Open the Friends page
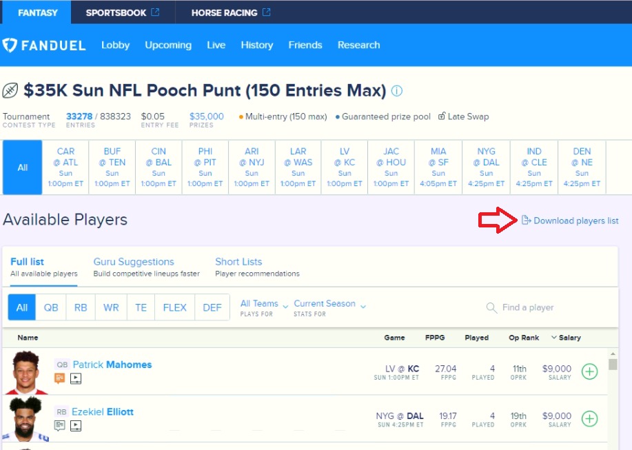Viewport: 632px width, 450px height. pyautogui.click(x=305, y=45)
